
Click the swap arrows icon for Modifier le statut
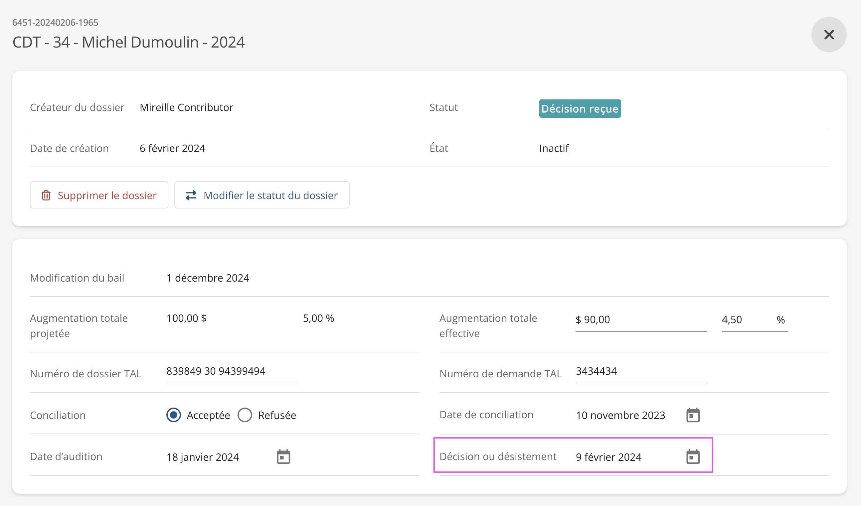click(x=191, y=195)
